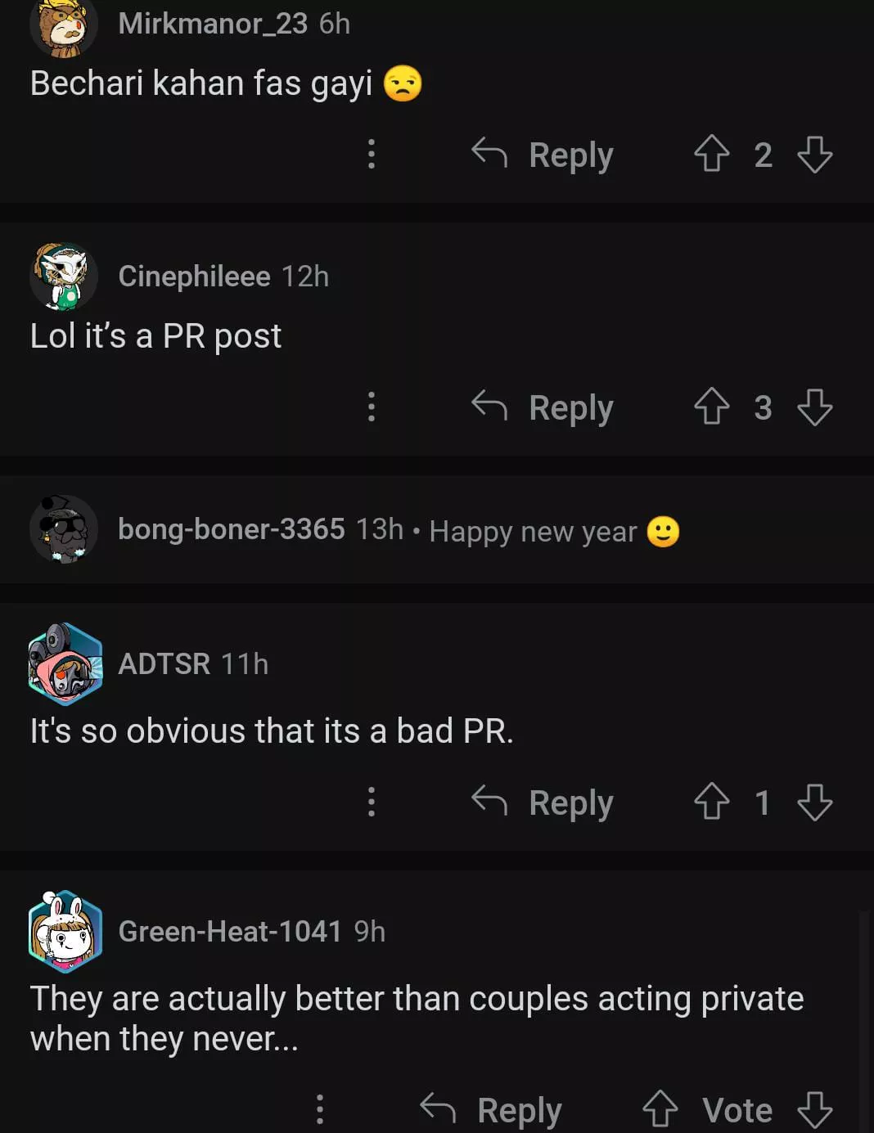Upvote Mirkmanor_23's comment
Screen dimensions: 874x1133
[x=711, y=154]
